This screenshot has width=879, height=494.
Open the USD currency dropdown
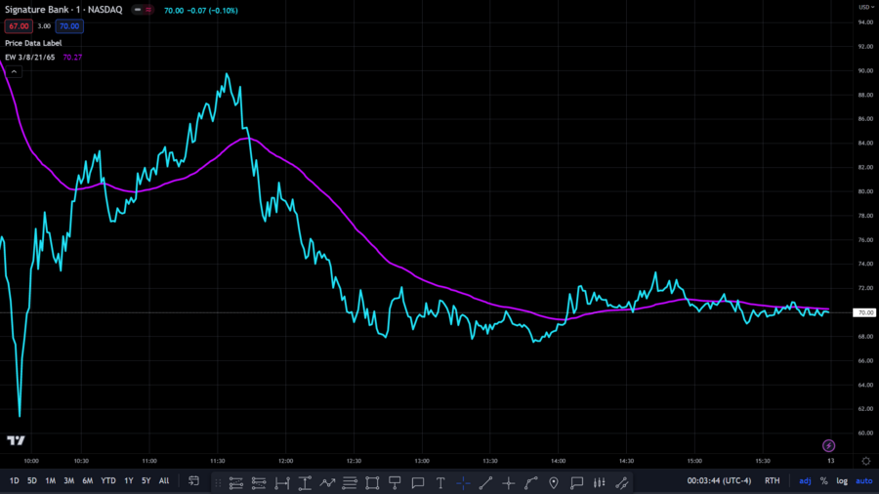[866, 7]
